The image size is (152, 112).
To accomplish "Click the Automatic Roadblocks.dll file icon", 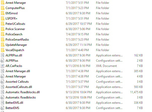I will (x=3, y=92).
